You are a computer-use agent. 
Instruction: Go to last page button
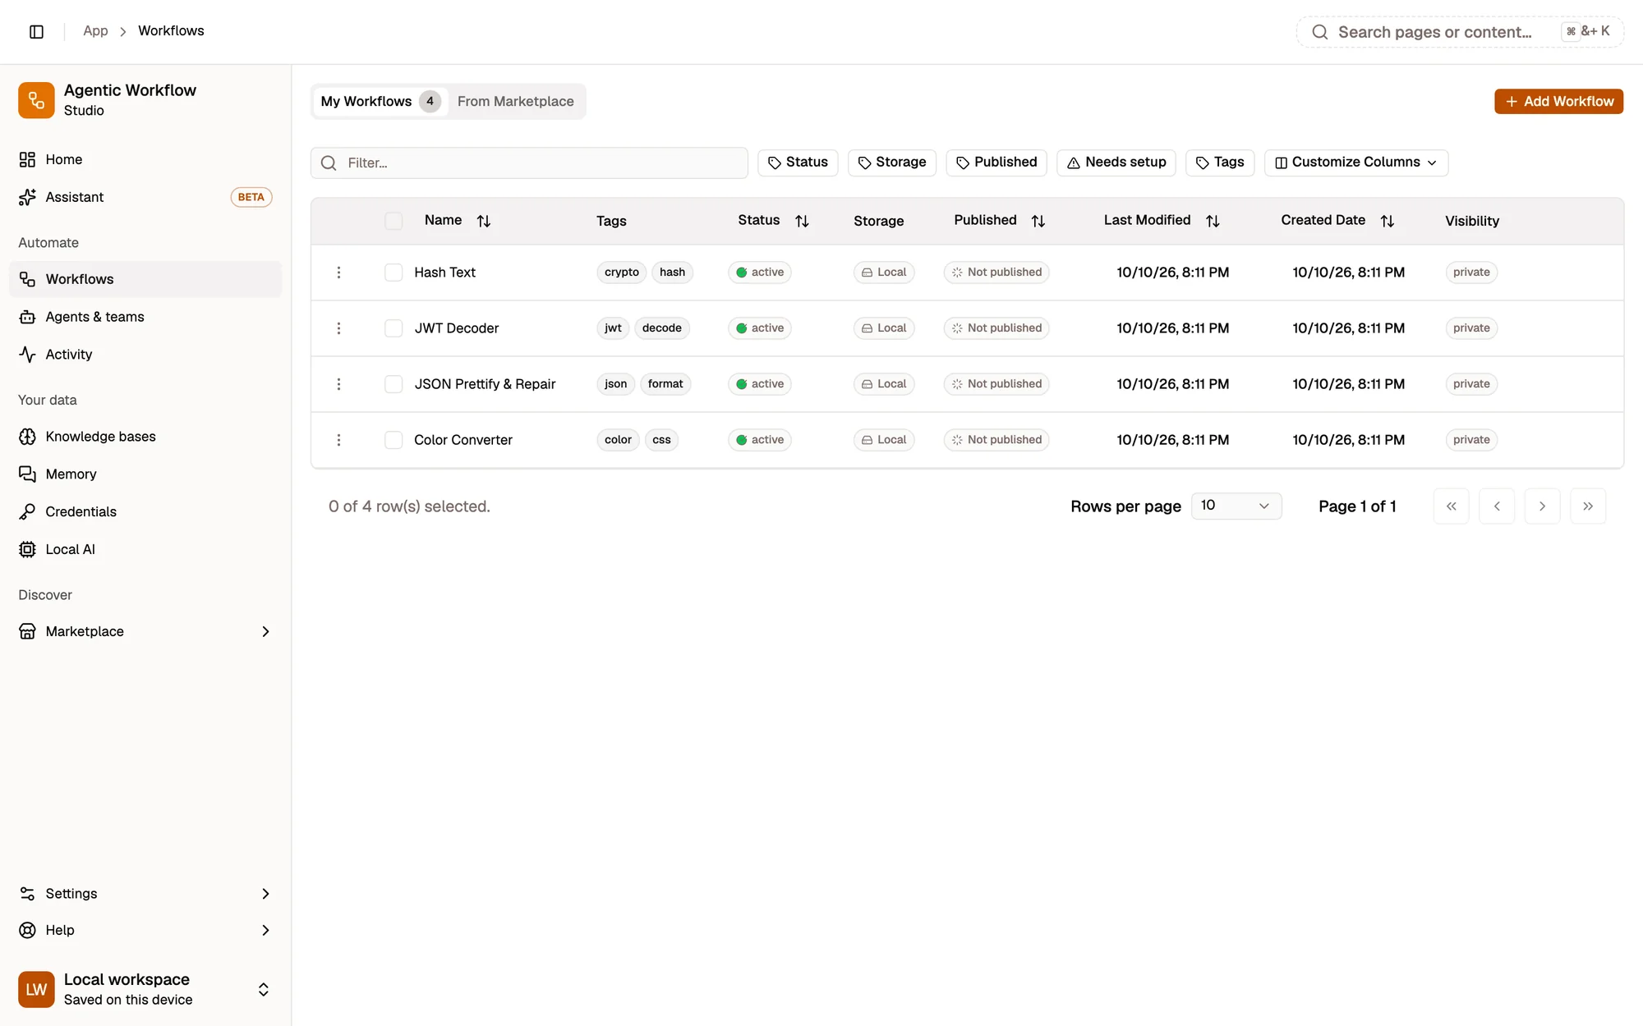(1588, 506)
